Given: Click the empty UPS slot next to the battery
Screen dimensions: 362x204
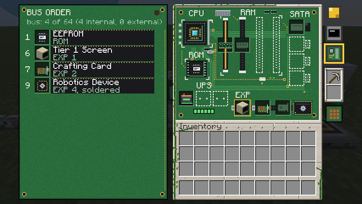Looking at the screenshot, I should click(203, 99).
